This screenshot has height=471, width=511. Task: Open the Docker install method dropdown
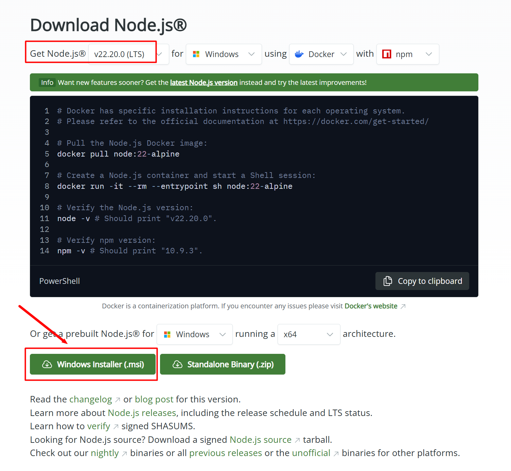pyautogui.click(x=321, y=54)
